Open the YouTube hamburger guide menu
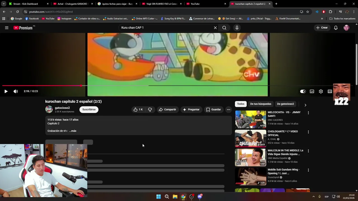The width and height of the screenshot is (358, 201). point(7,28)
